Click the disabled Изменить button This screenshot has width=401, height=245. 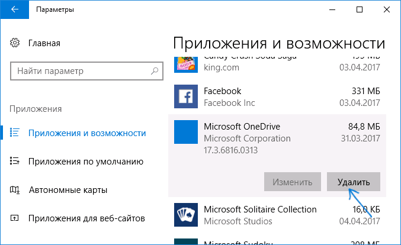coord(293,182)
